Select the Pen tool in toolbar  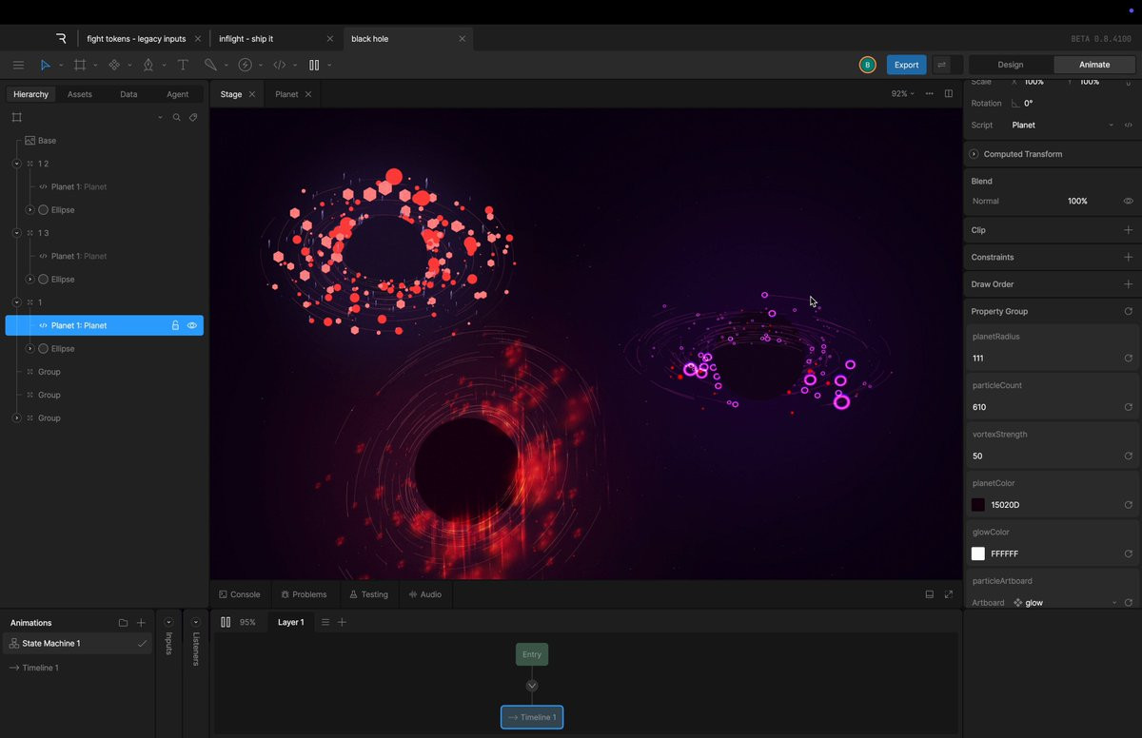pos(148,65)
